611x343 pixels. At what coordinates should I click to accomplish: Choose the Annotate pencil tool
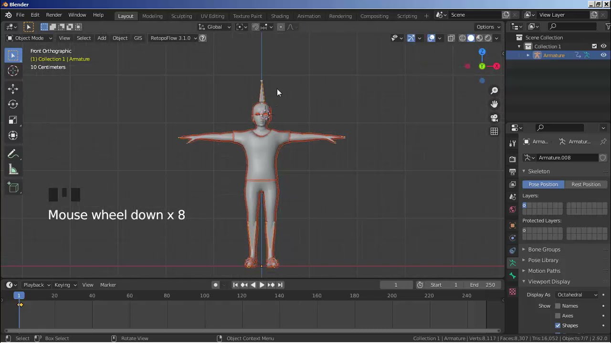tap(13, 154)
